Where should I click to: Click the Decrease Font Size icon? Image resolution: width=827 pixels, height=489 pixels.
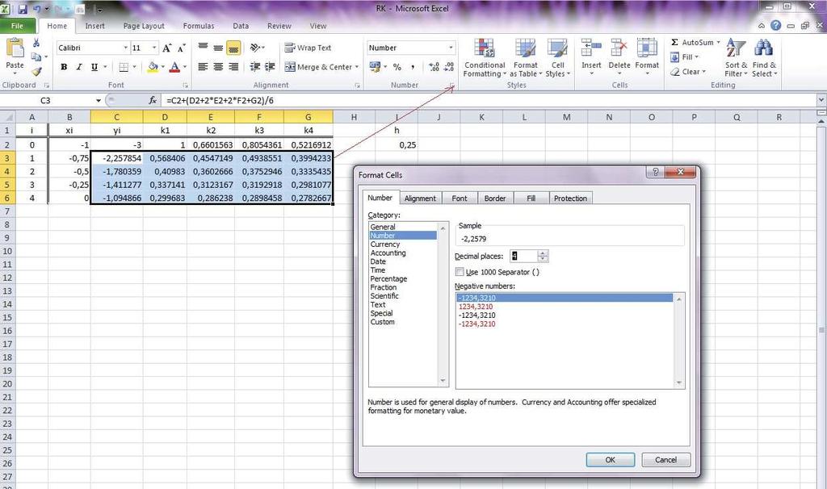[x=181, y=48]
